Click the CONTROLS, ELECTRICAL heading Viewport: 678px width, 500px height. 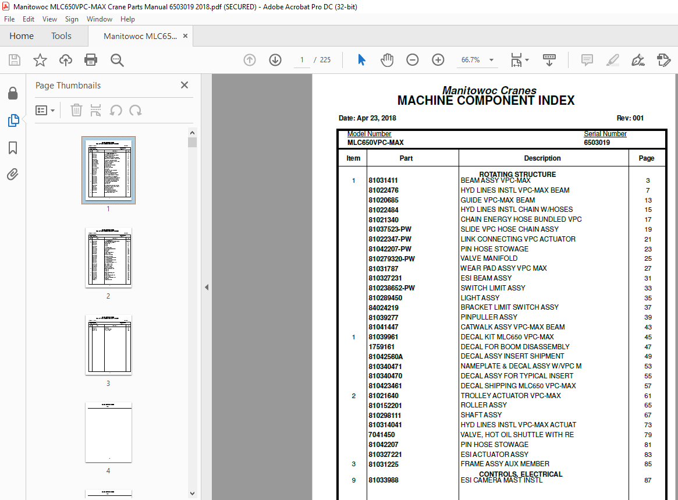pos(521,474)
